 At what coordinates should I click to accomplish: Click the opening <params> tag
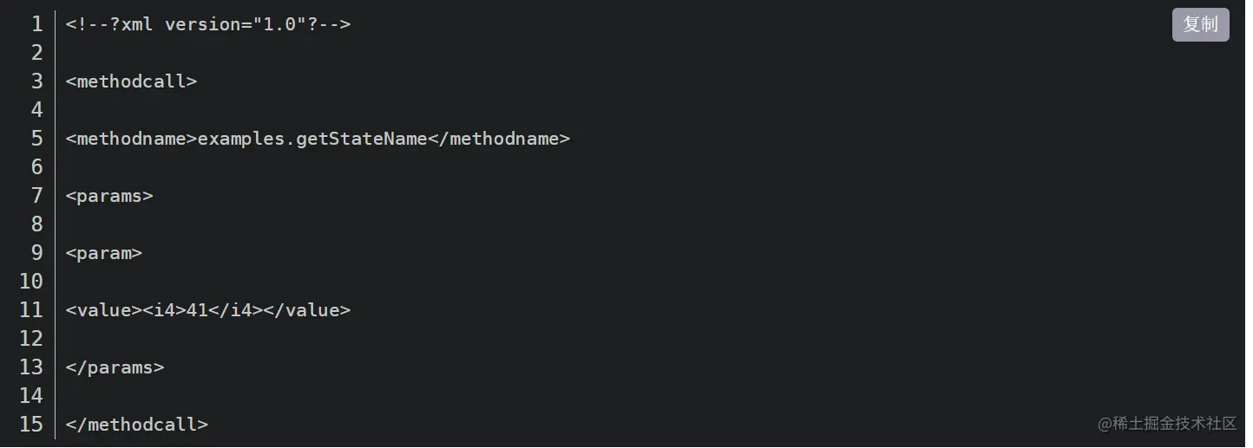(x=109, y=196)
